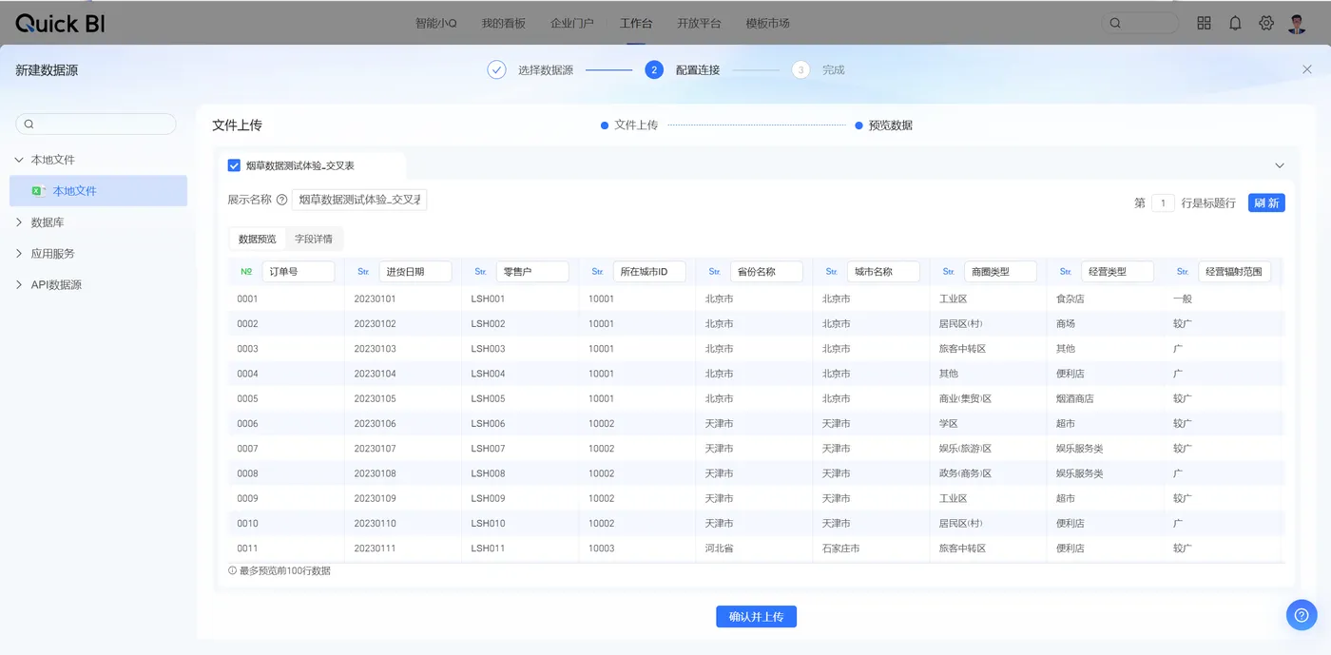Click the title row number field
The image size is (1331, 655).
tap(1163, 202)
